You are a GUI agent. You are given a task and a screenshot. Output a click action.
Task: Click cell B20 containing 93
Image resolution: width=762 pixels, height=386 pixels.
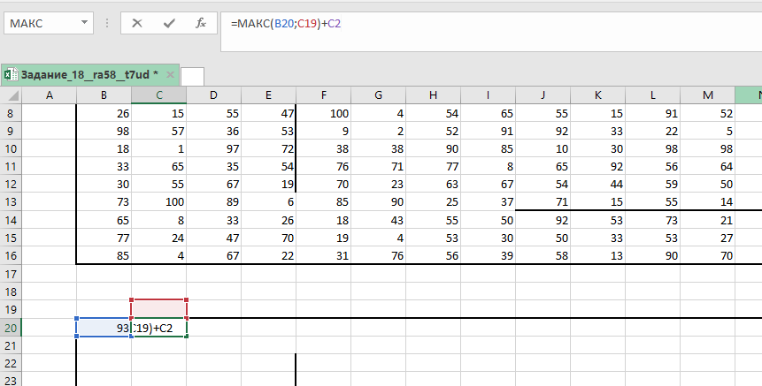(104, 328)
